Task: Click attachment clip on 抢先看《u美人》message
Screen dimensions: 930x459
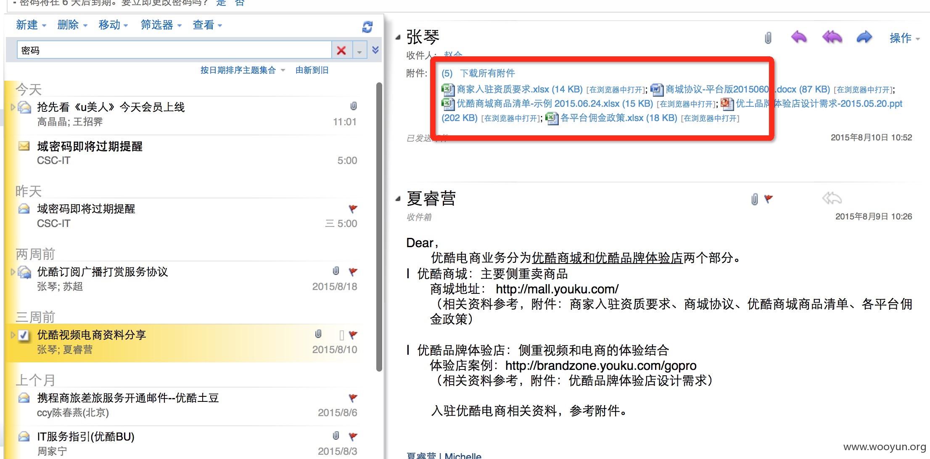Action: pos(354,106)
